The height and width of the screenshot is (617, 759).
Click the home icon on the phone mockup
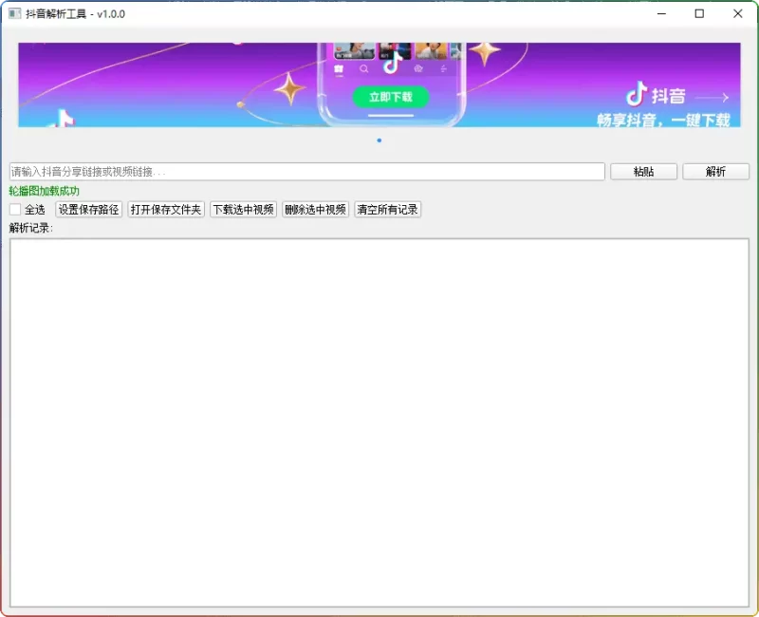pyautogui.click(x=338, y=68)
